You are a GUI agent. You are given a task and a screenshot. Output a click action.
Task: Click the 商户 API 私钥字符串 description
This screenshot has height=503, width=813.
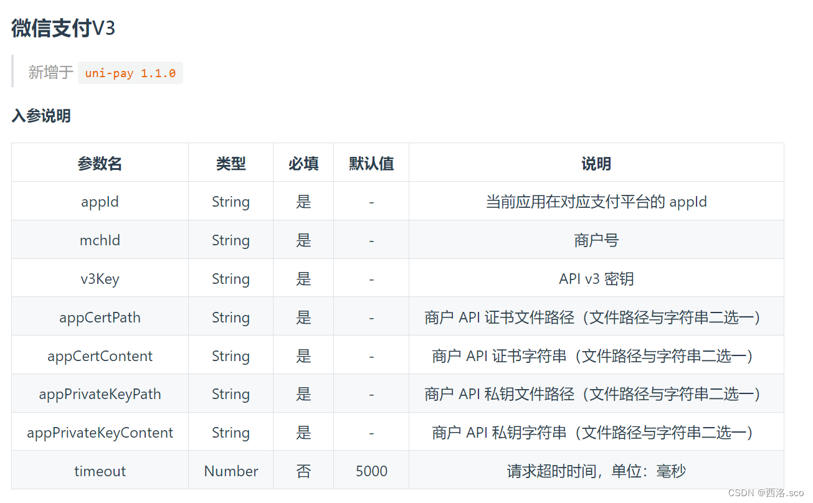[x=596, y=433]
